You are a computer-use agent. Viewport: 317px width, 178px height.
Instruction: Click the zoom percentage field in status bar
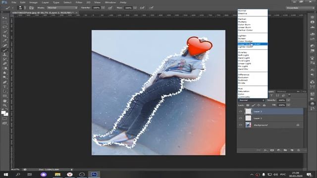pyautogui.click(x=15, y=170)
